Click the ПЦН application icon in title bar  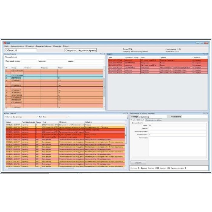5,43
